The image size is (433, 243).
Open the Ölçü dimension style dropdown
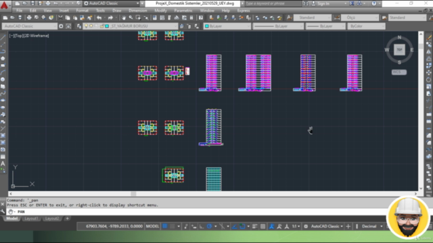[x=360, y=18]
